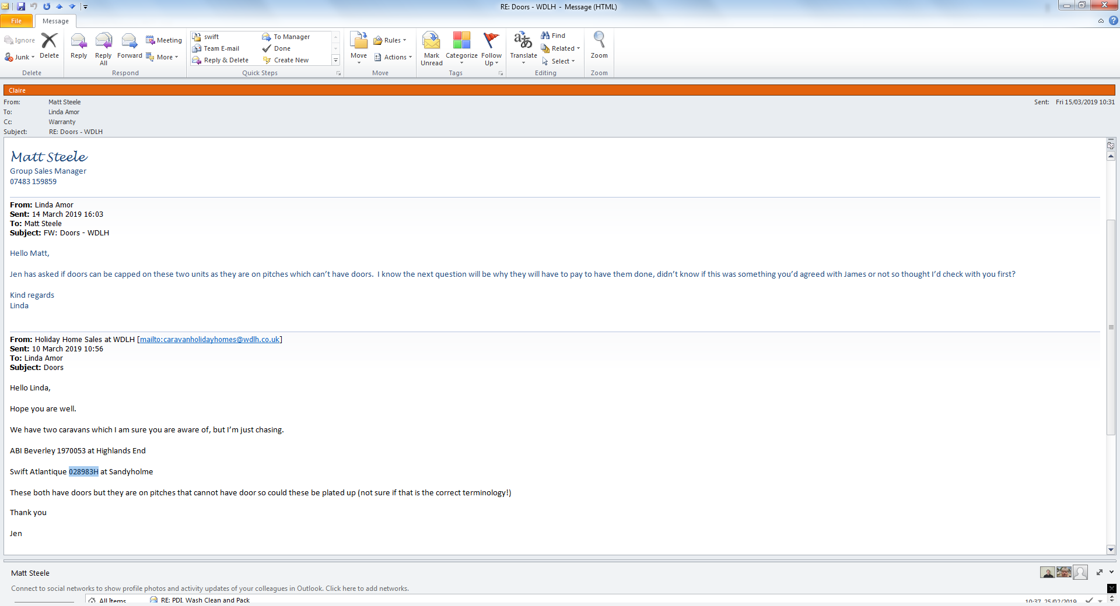Restore down the message window
This screenshot has width=1120, height=606.
(1082, 6)
